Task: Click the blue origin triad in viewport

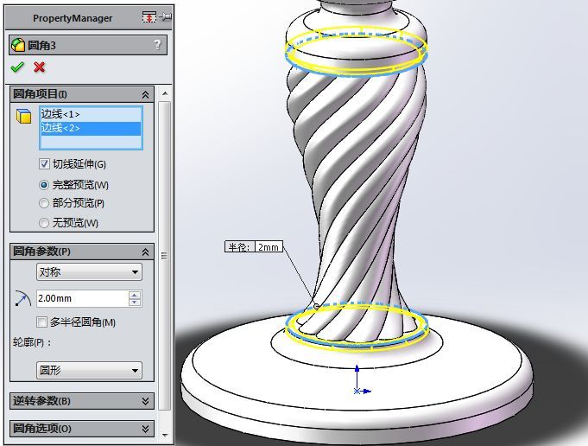Action: [361, 380]
